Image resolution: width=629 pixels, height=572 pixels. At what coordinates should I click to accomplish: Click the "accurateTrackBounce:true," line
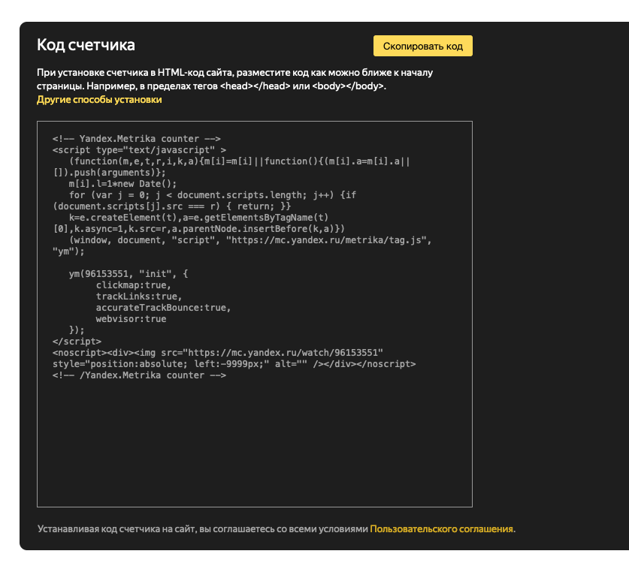pos(163,308)
